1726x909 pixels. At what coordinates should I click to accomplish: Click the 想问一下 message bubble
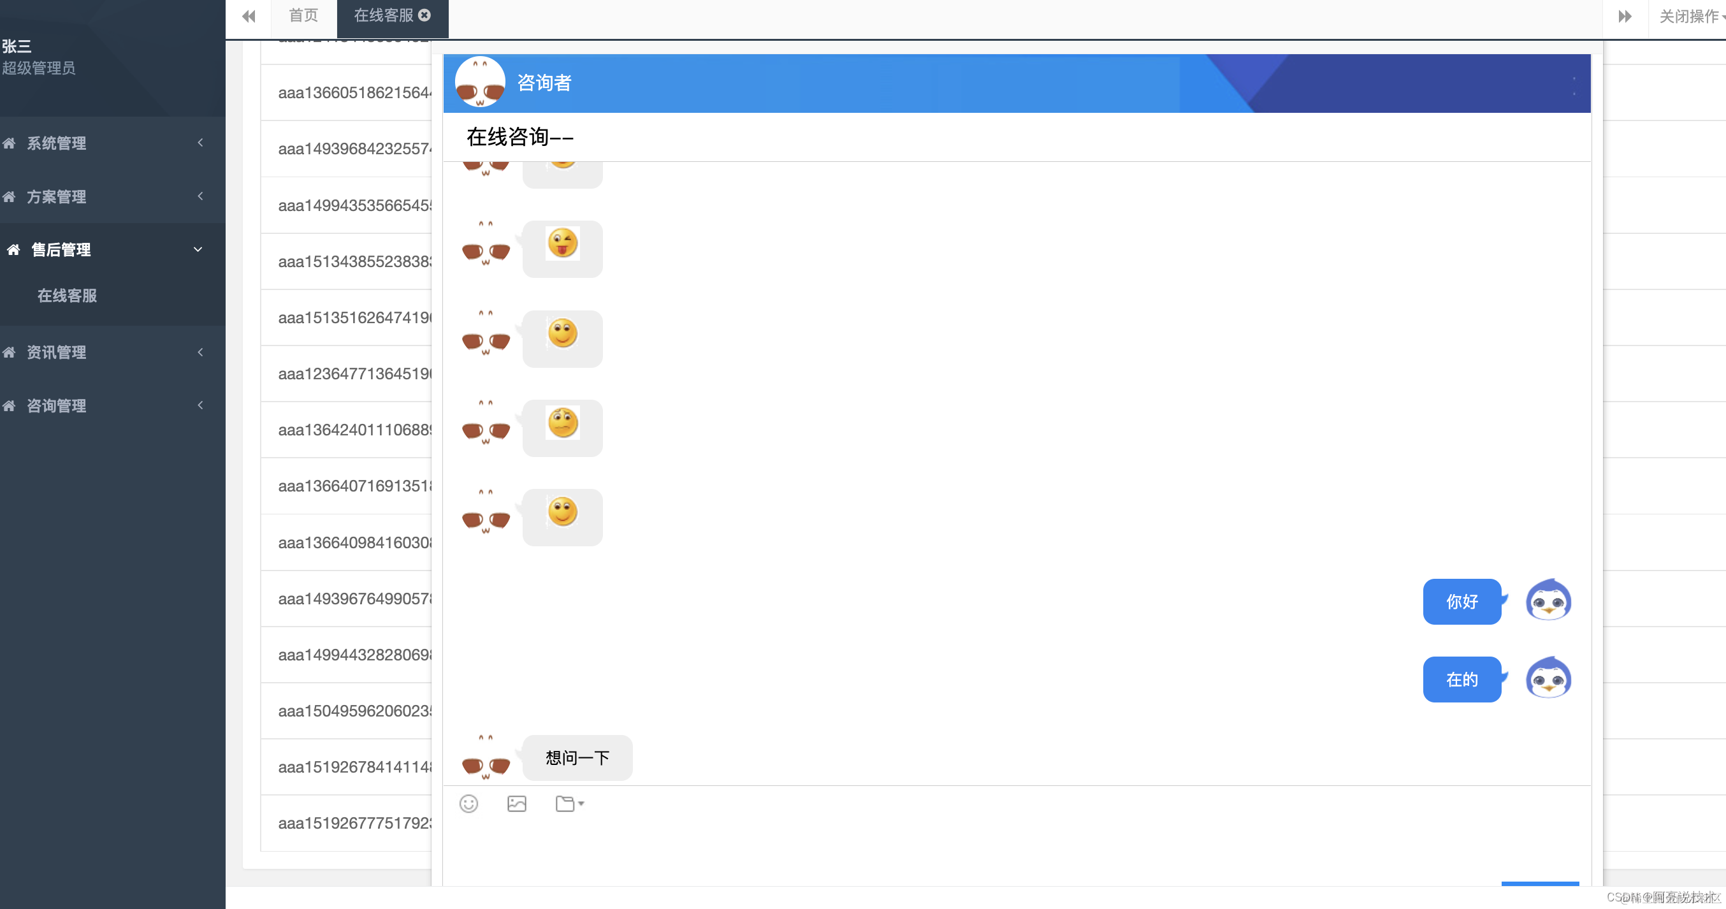coord(577,757)
